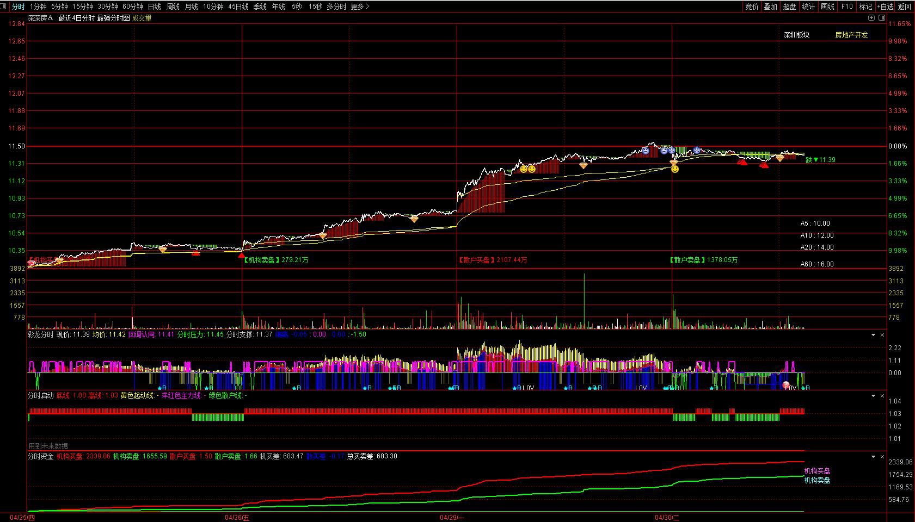Open the 月线 monthly chart
Image resolution: width=915 pixels, height=522 pixels.
click(x=192, y=7)
